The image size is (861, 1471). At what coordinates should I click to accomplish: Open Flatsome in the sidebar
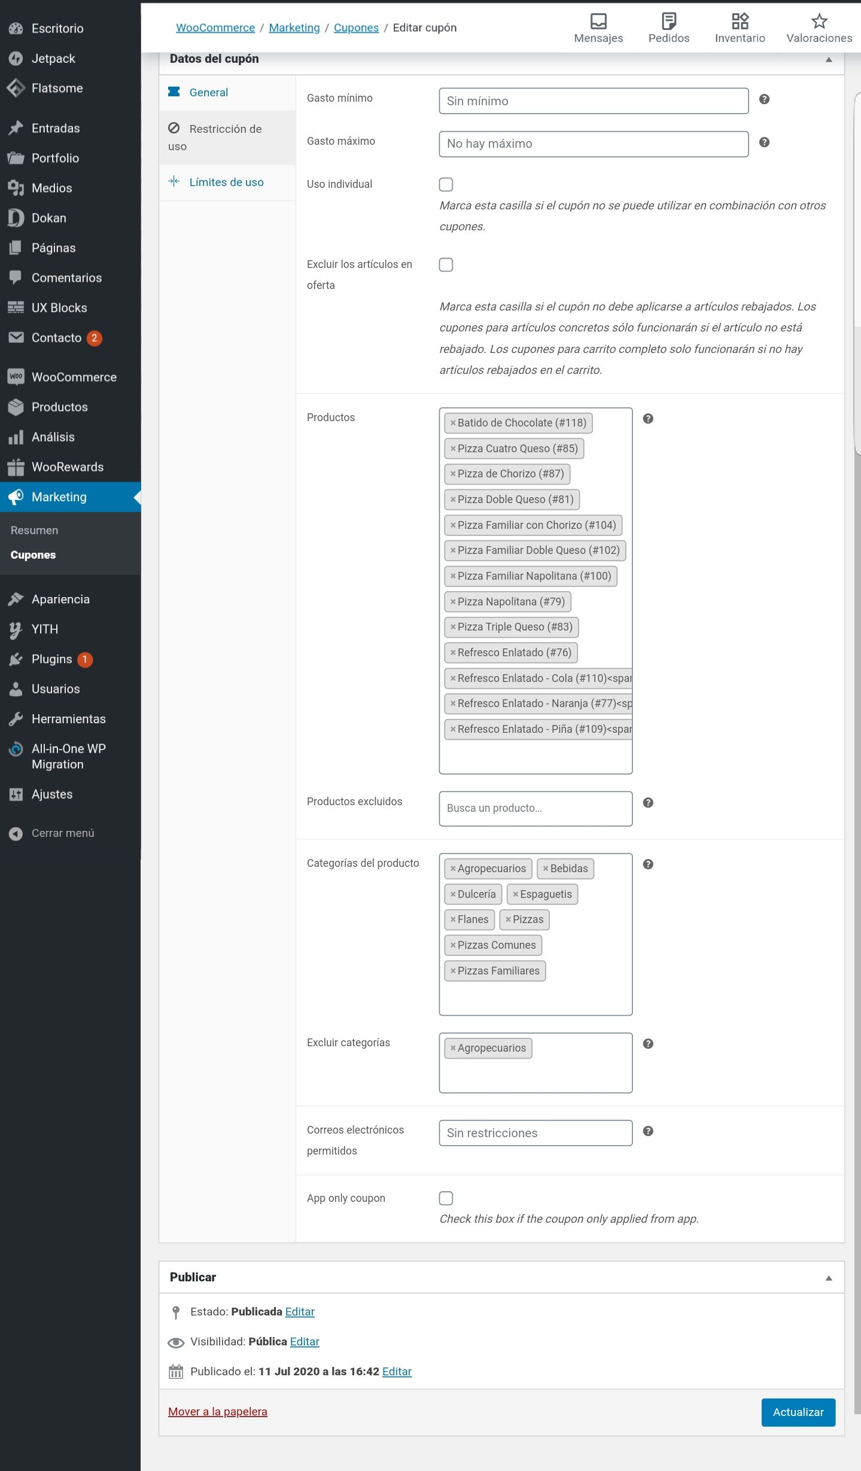point(70,89)
